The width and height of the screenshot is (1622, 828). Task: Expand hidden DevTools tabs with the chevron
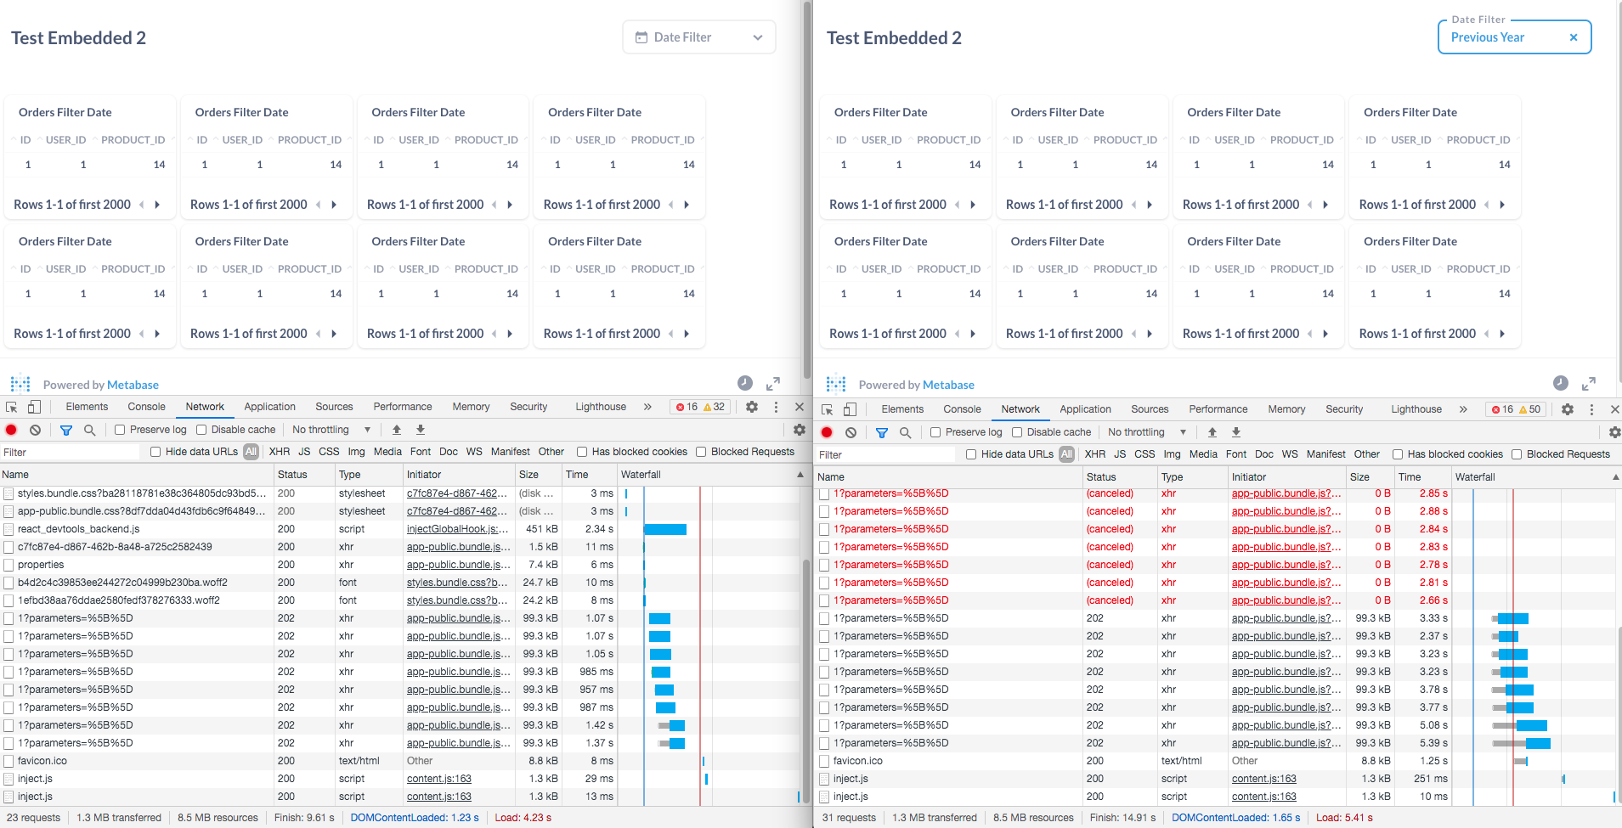pos(647,407)
